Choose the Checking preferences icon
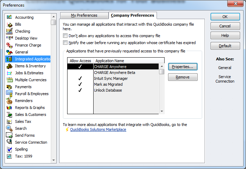Image resolution: width=246 pixels, height=169 pixels. [x=9, y=31]
